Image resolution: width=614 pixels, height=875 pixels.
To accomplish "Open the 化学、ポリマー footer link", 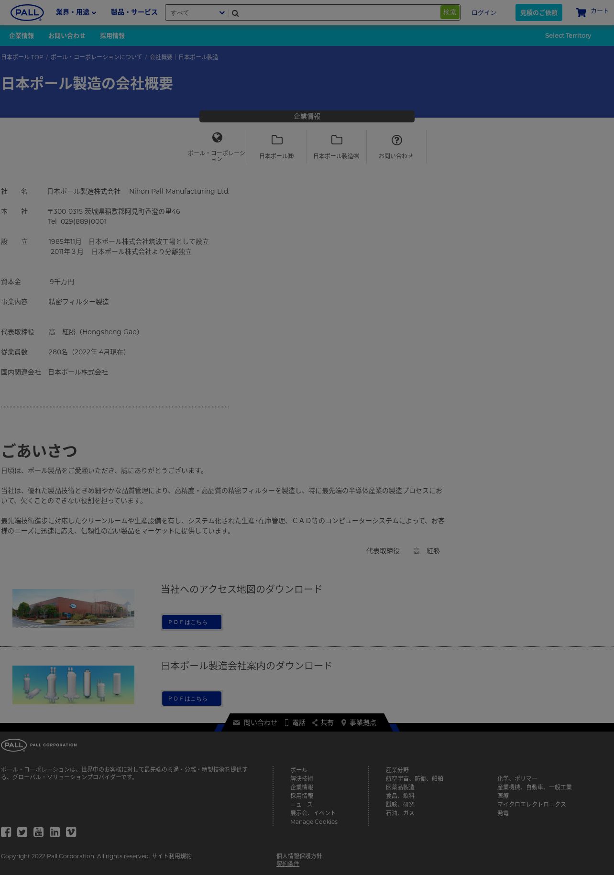I will click(517, 778).
